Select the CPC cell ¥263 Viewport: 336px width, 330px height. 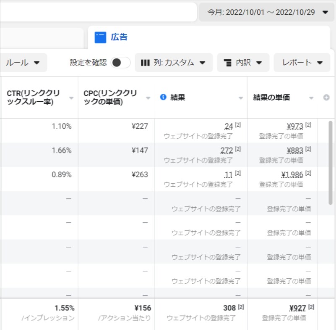coord(140,174)
